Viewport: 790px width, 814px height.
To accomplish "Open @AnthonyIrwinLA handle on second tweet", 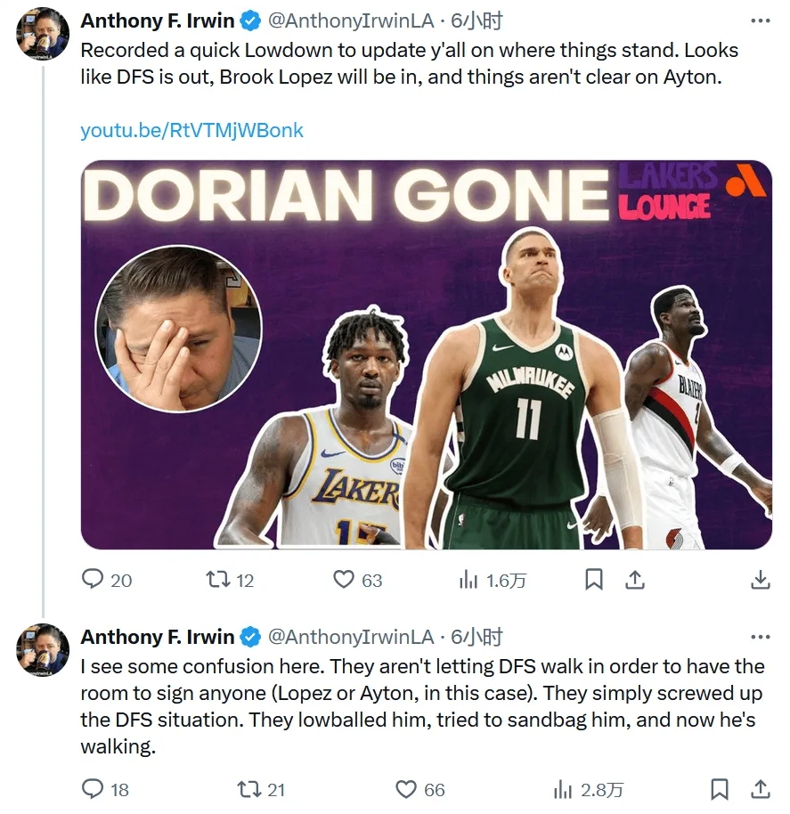I will tap(350, 637).
